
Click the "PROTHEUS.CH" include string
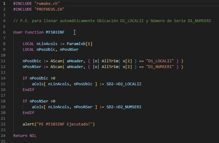click(x=49, y=9)
